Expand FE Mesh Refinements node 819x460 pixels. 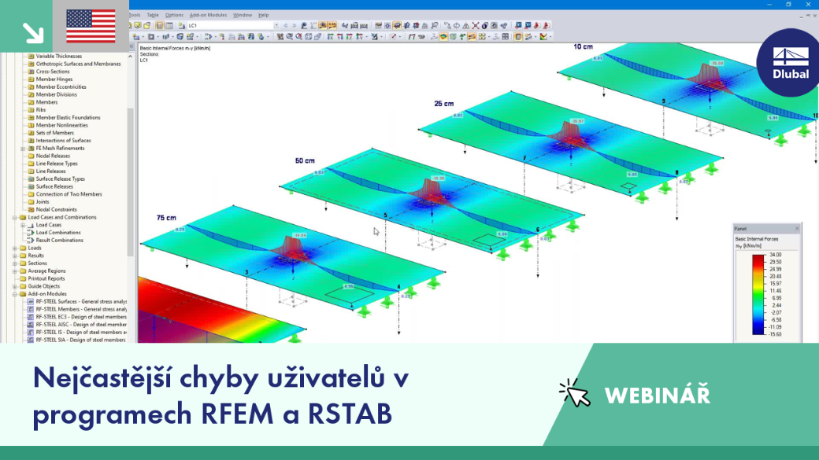tap(23, 149)
